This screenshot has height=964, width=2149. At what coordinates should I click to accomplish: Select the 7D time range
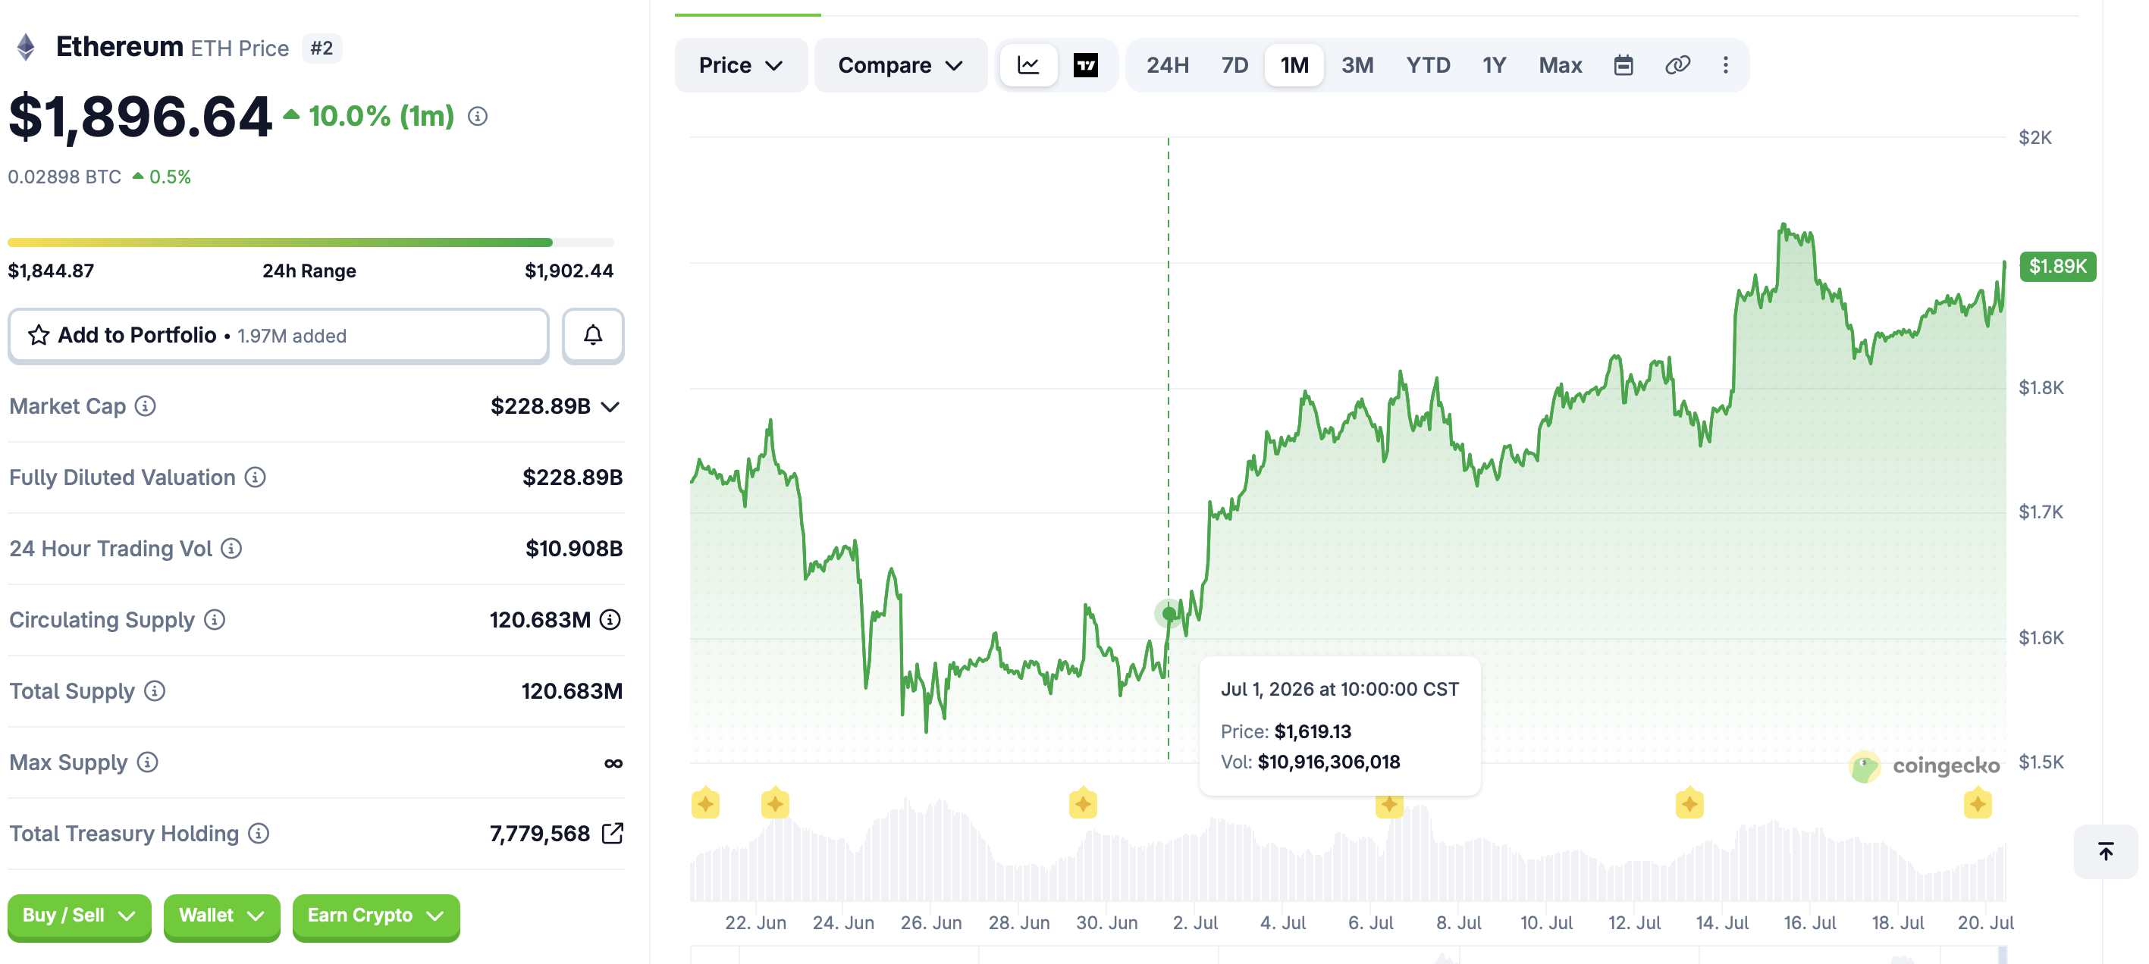click(1234, 65)
